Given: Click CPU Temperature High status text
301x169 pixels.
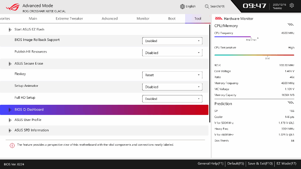Looking at the screenshot, I should coord(291,48).
